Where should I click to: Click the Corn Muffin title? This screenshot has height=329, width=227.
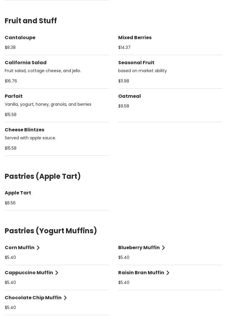click(19, 248)
